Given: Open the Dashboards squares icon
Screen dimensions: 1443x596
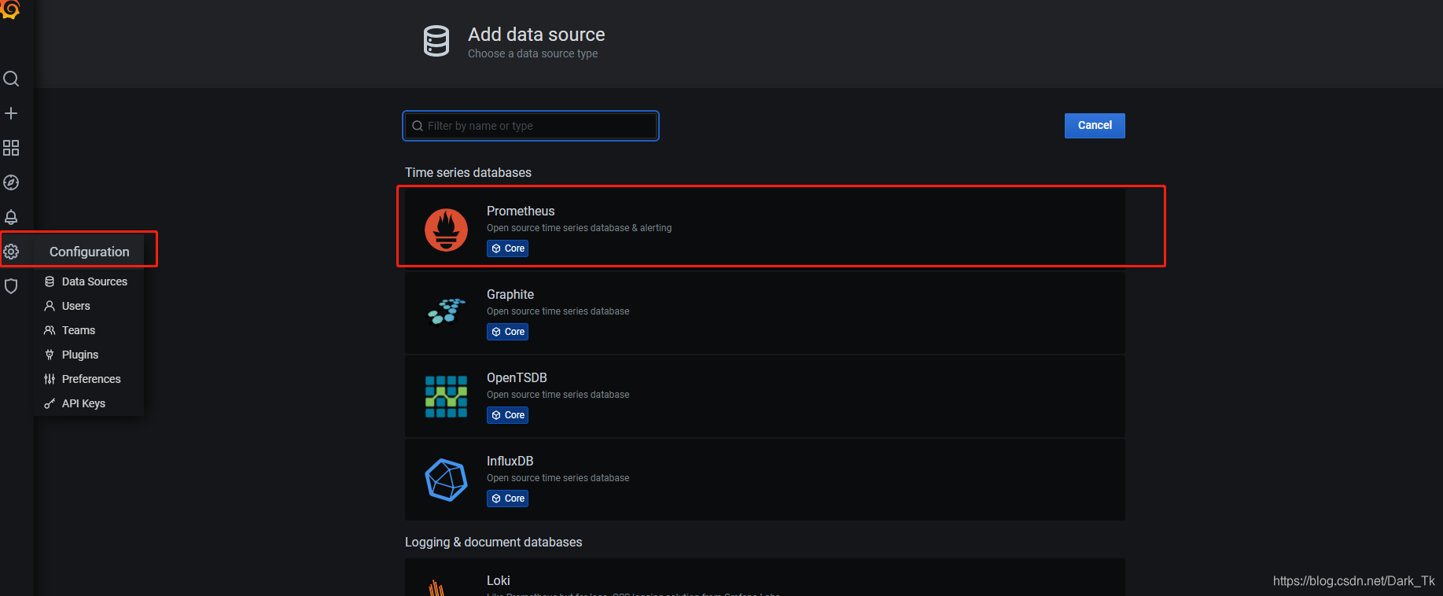Looking at the screenshot, I should click(11, 148).
